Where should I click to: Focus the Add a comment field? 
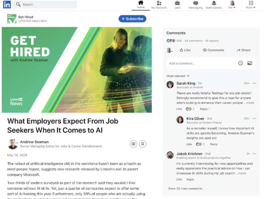pyautogui.click(x=201, y=63)
